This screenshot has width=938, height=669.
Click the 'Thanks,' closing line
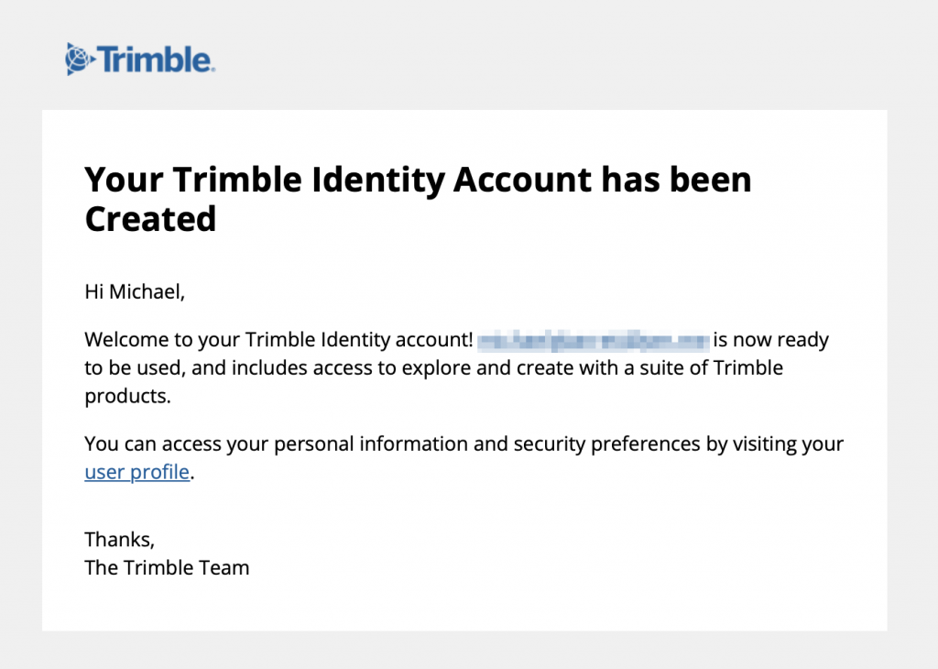click(120, 540)
